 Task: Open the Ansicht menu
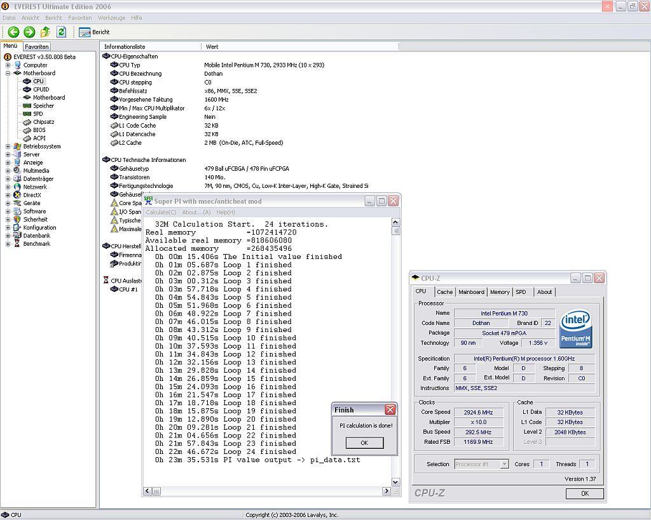click(x=31, y=18)
